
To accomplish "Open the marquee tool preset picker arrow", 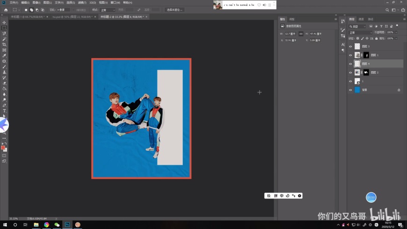I will coord(19,10).
